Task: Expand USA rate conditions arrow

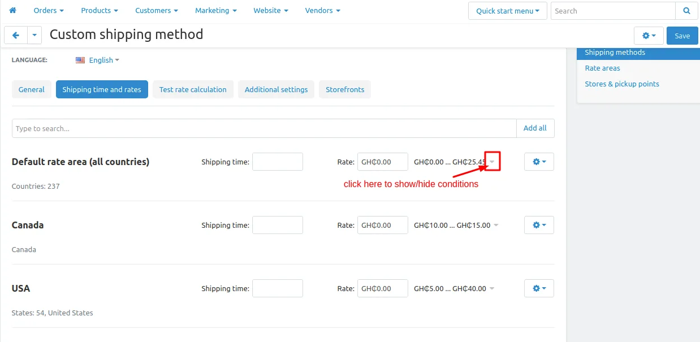Action: click(x=492, y=288)
